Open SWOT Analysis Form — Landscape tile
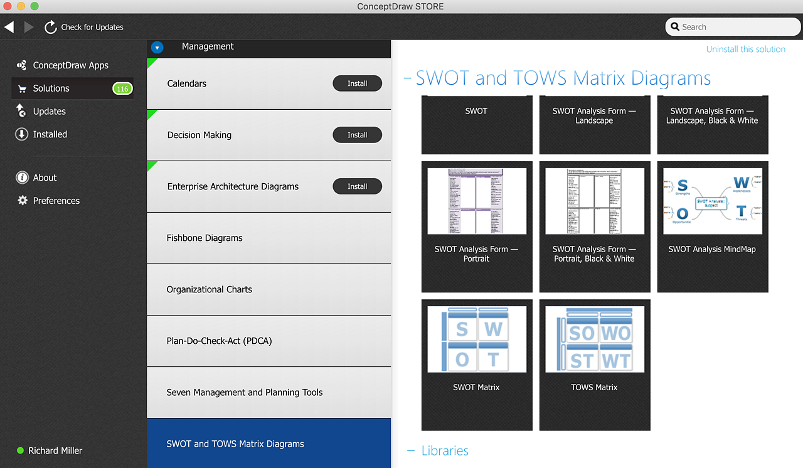Viewport: 803px width, 468px height. (x=595, y=124)
